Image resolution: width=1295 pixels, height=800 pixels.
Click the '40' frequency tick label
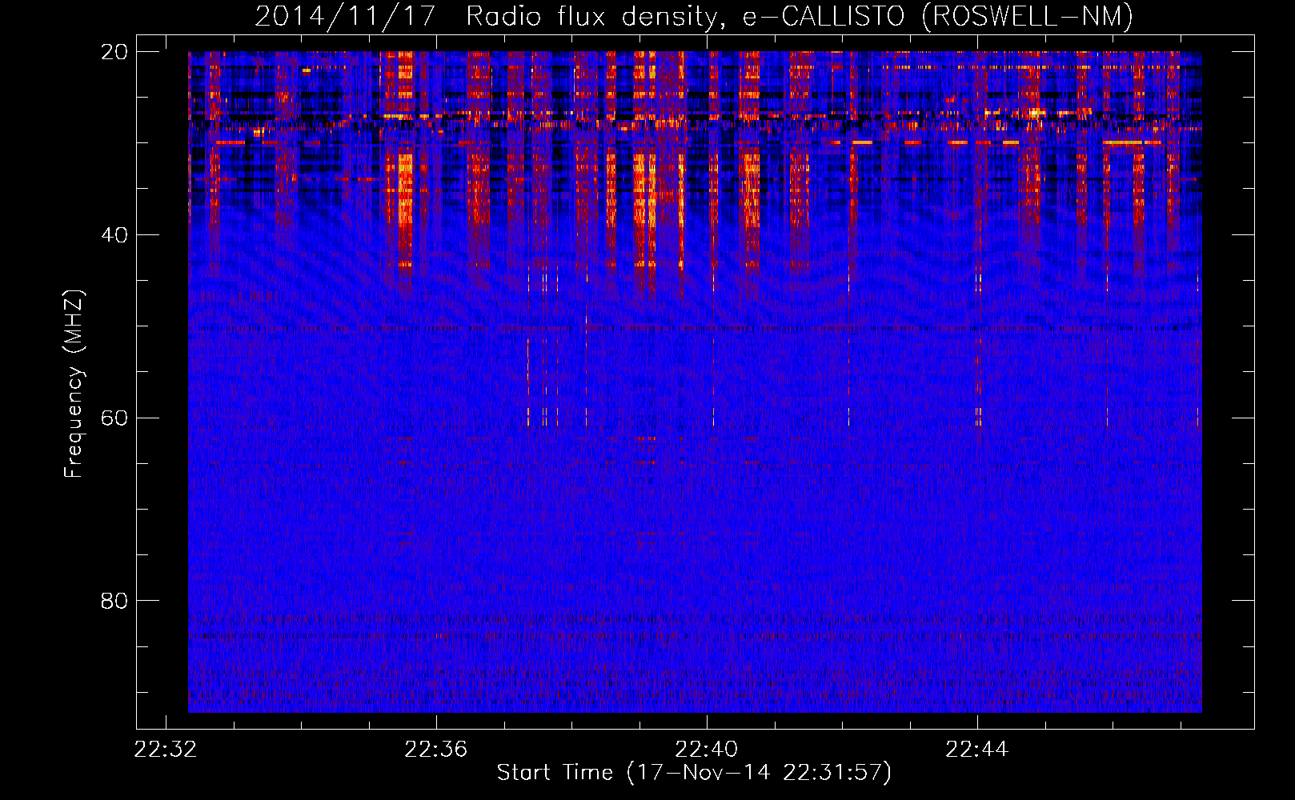pyautogui.click(x=114, y=235)
